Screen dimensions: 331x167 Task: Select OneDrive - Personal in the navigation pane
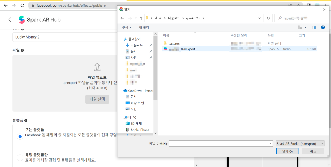(138, 91)
